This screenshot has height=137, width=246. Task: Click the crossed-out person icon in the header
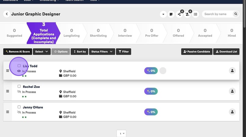point(187,14)
